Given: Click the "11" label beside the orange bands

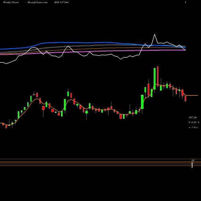Looking at the screenshot, I should click(x=193, y=160).
